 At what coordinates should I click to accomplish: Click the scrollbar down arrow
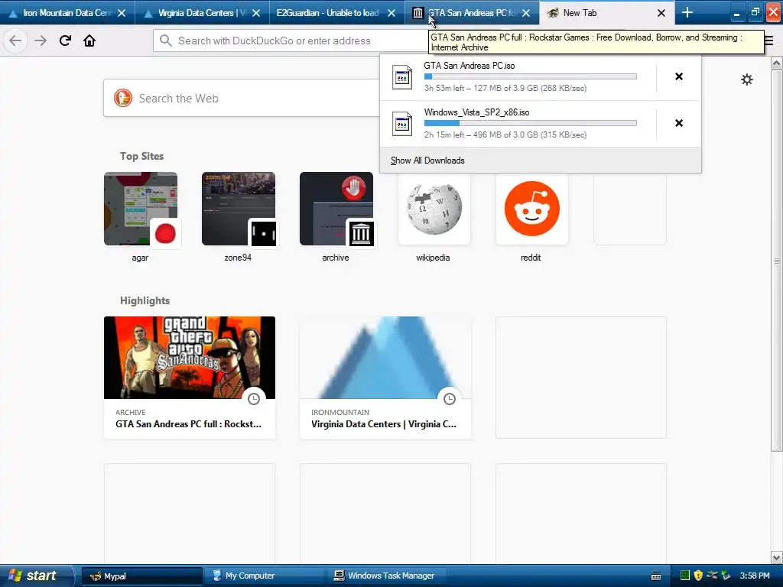pyautogui.click(x=777, y=557)
